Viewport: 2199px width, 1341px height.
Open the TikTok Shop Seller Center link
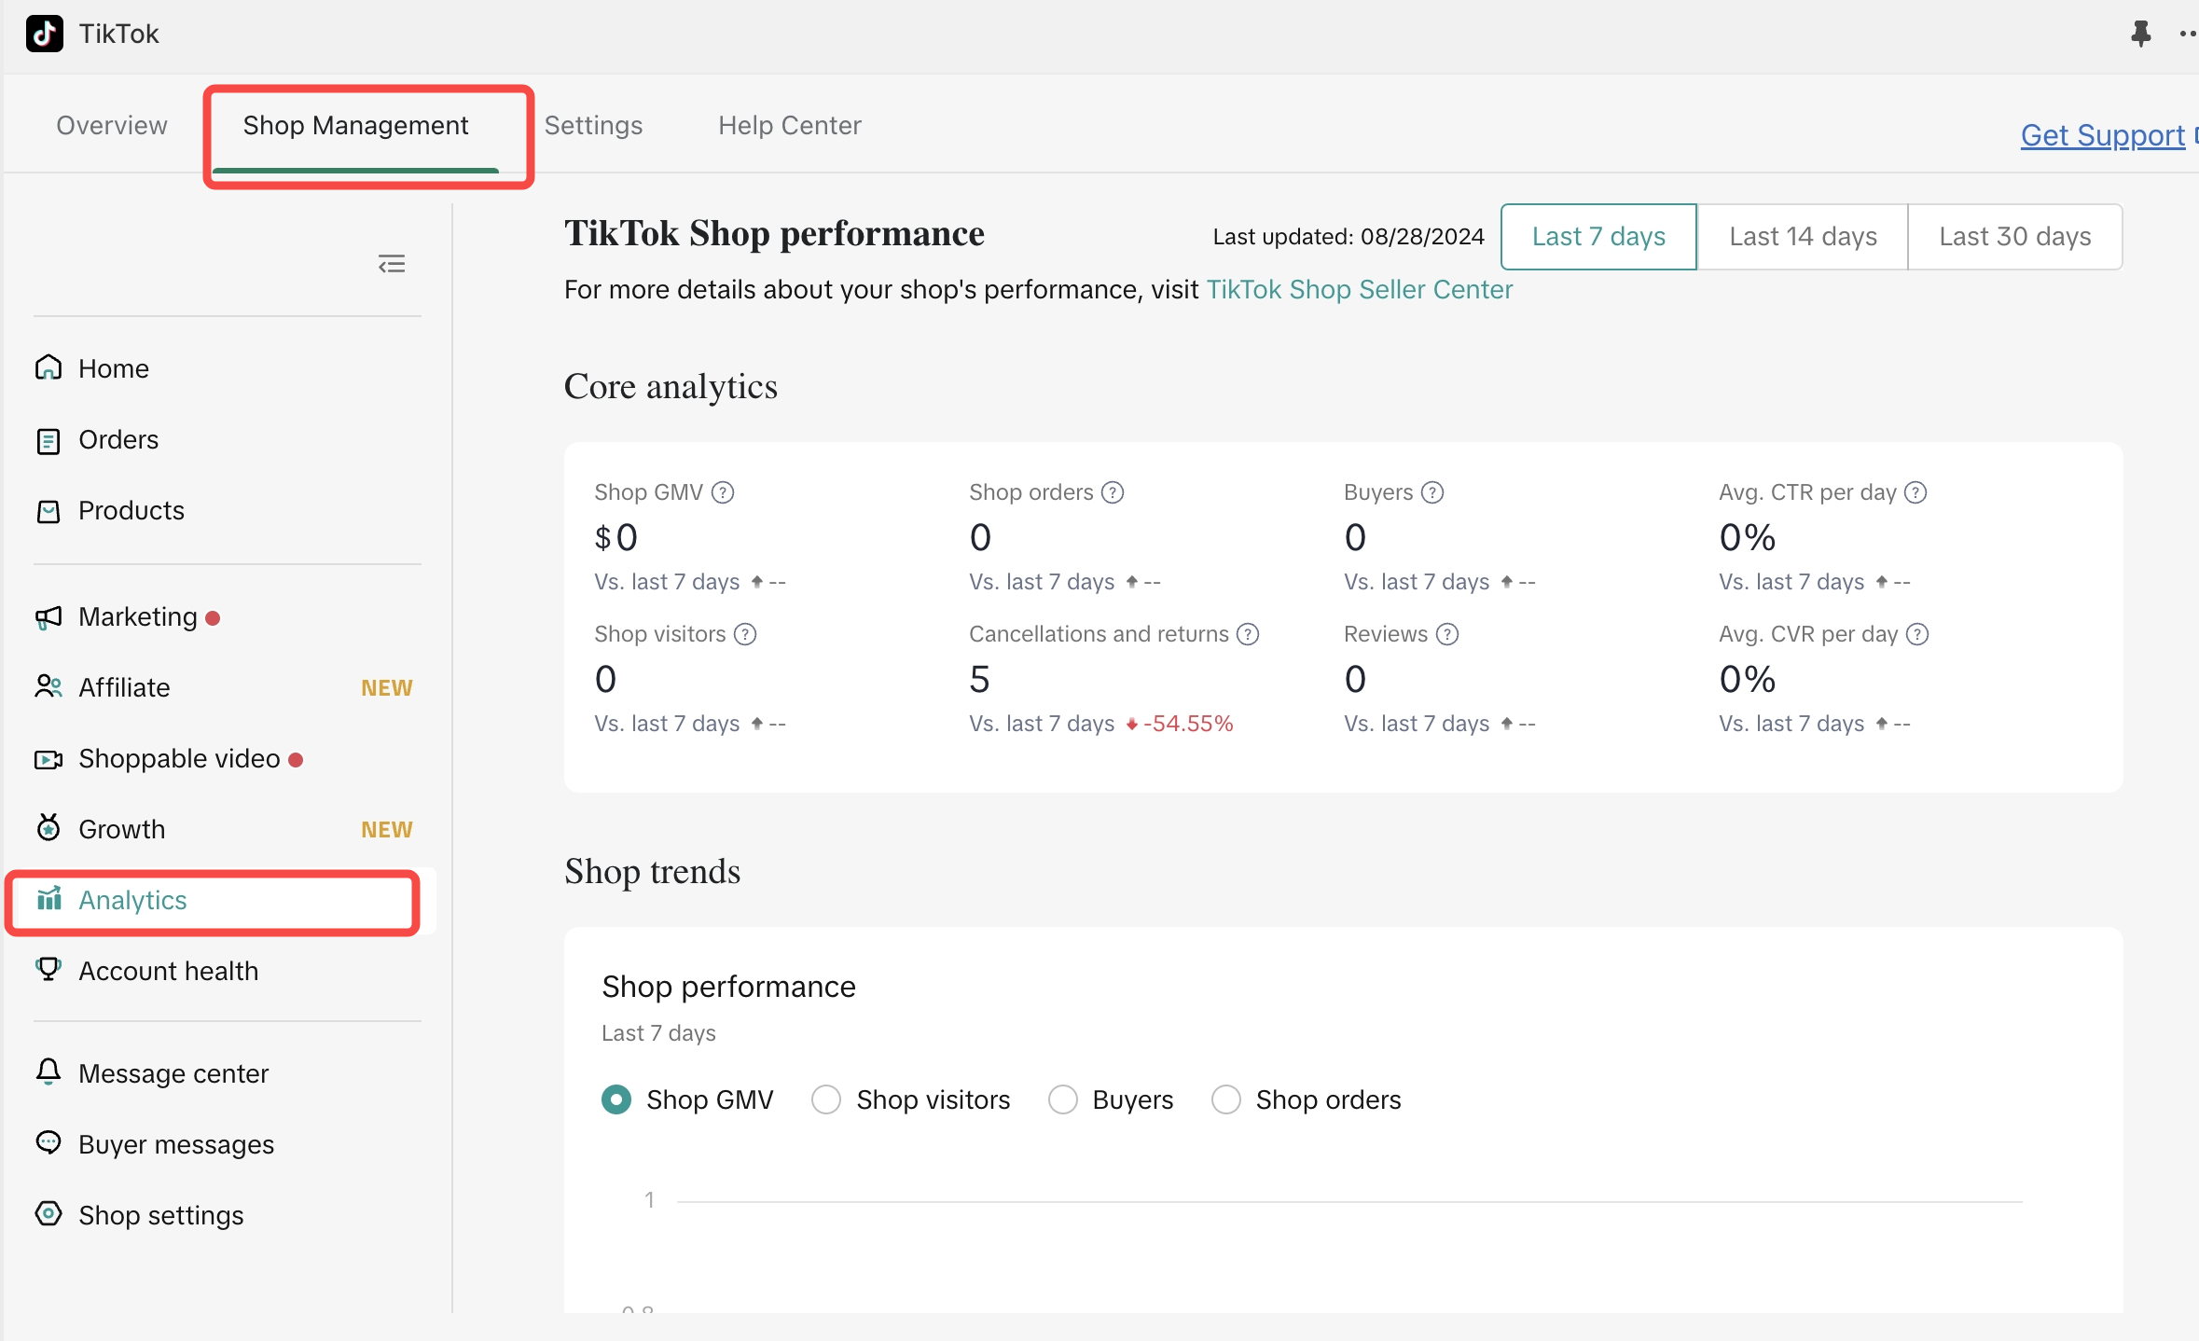pos(1359,290)
